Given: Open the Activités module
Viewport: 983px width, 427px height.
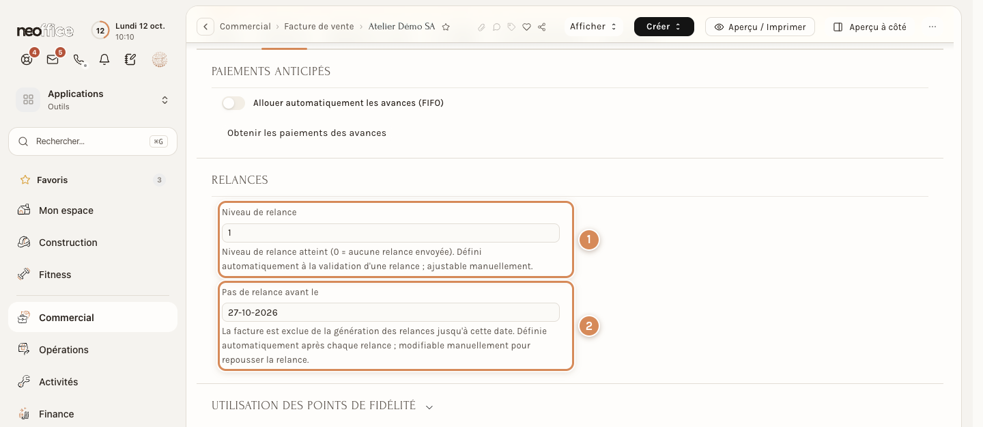Looking at the screenshot, I should coord(93,382).
